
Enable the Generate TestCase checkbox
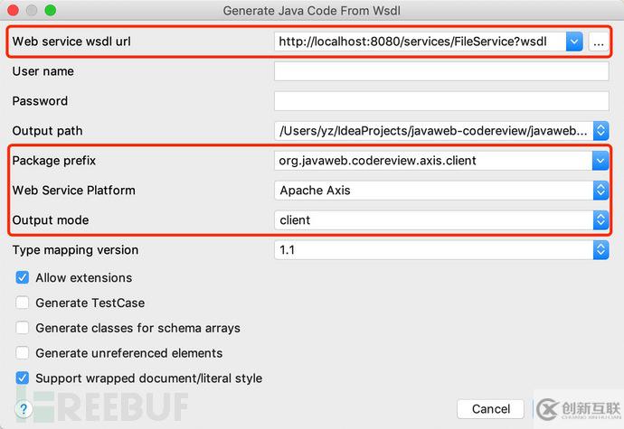(23, 303)
